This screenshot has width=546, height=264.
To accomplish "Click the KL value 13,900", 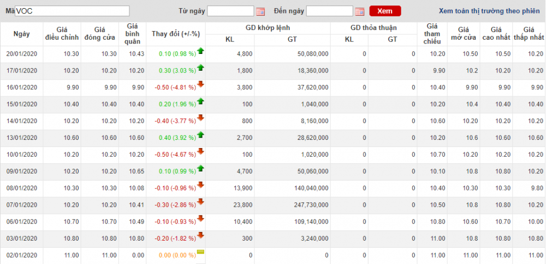I will tap(243, 188).
